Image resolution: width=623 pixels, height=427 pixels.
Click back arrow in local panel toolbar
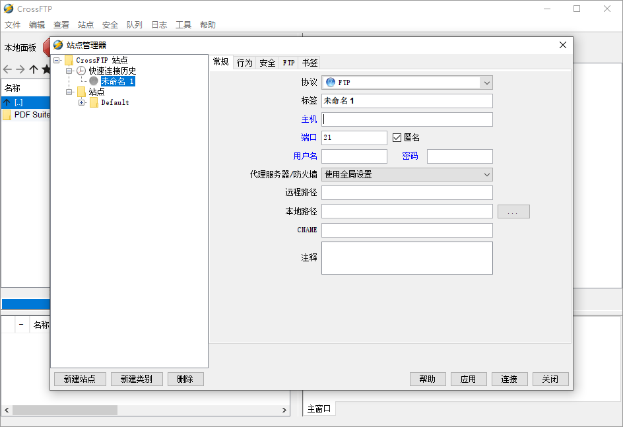(x=7, y=69)
